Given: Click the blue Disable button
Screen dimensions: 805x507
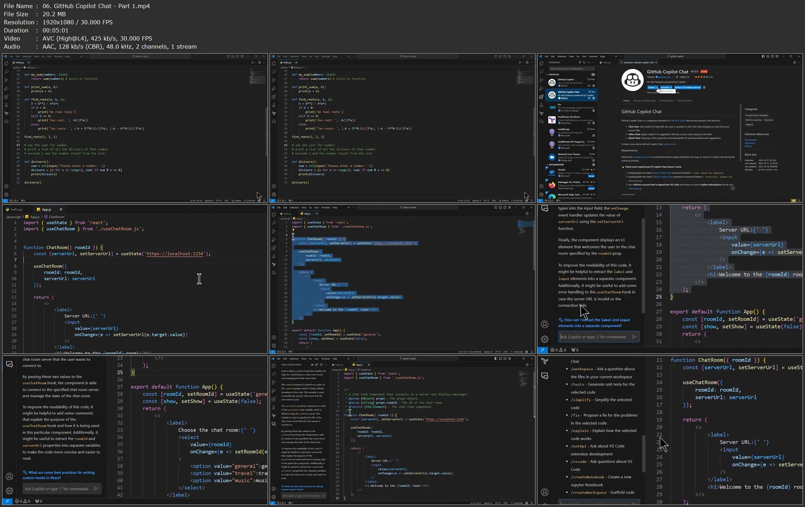Looking at the screenshot, I should pyautogui.click(x=652, y=87).
